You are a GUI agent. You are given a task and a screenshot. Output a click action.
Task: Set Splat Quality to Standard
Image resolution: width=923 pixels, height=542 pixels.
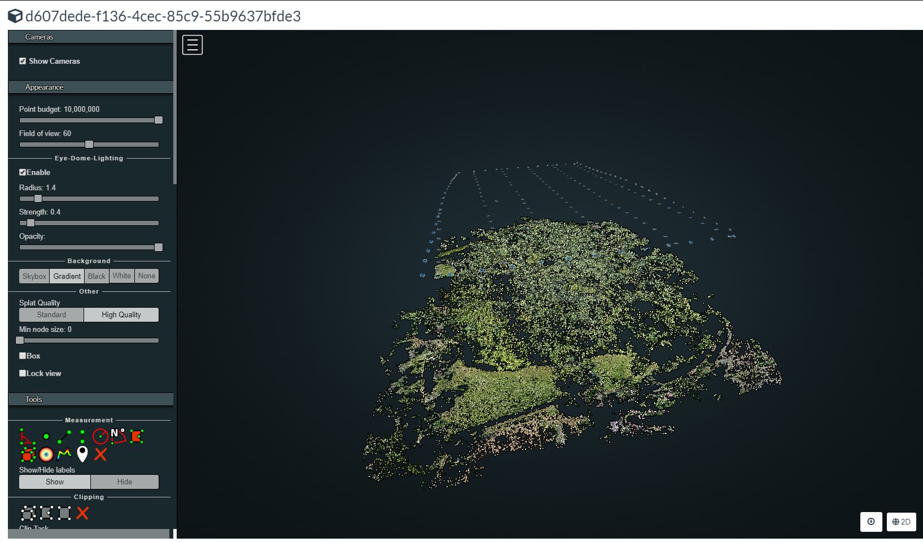tap(51, 314)
